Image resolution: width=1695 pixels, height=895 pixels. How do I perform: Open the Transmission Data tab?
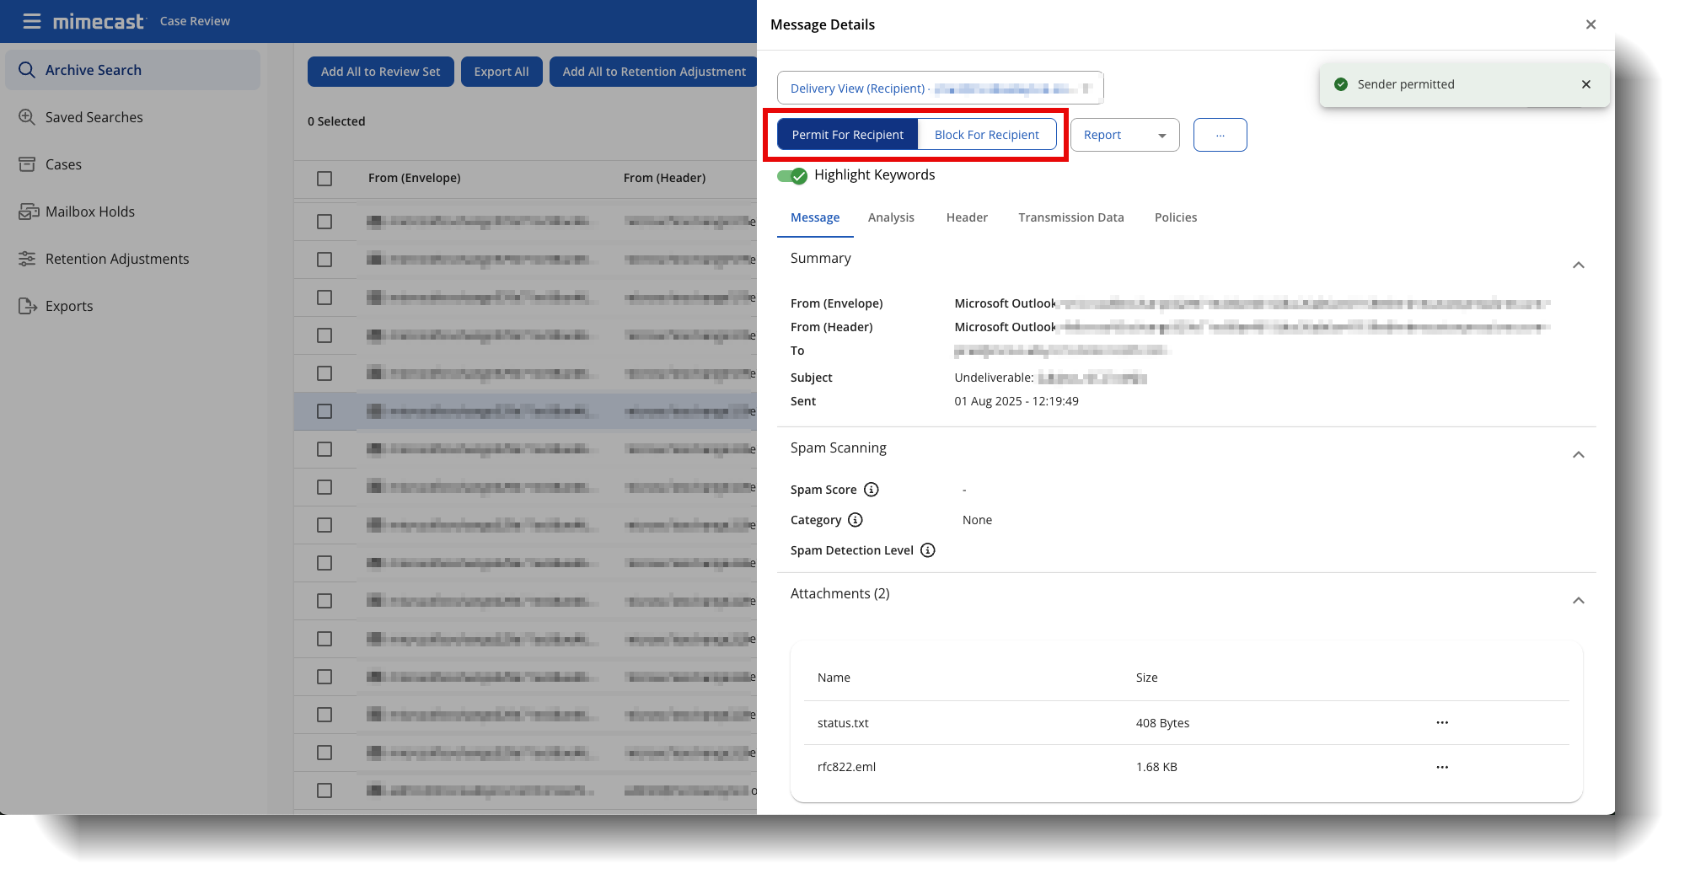tap(1070, 217)
